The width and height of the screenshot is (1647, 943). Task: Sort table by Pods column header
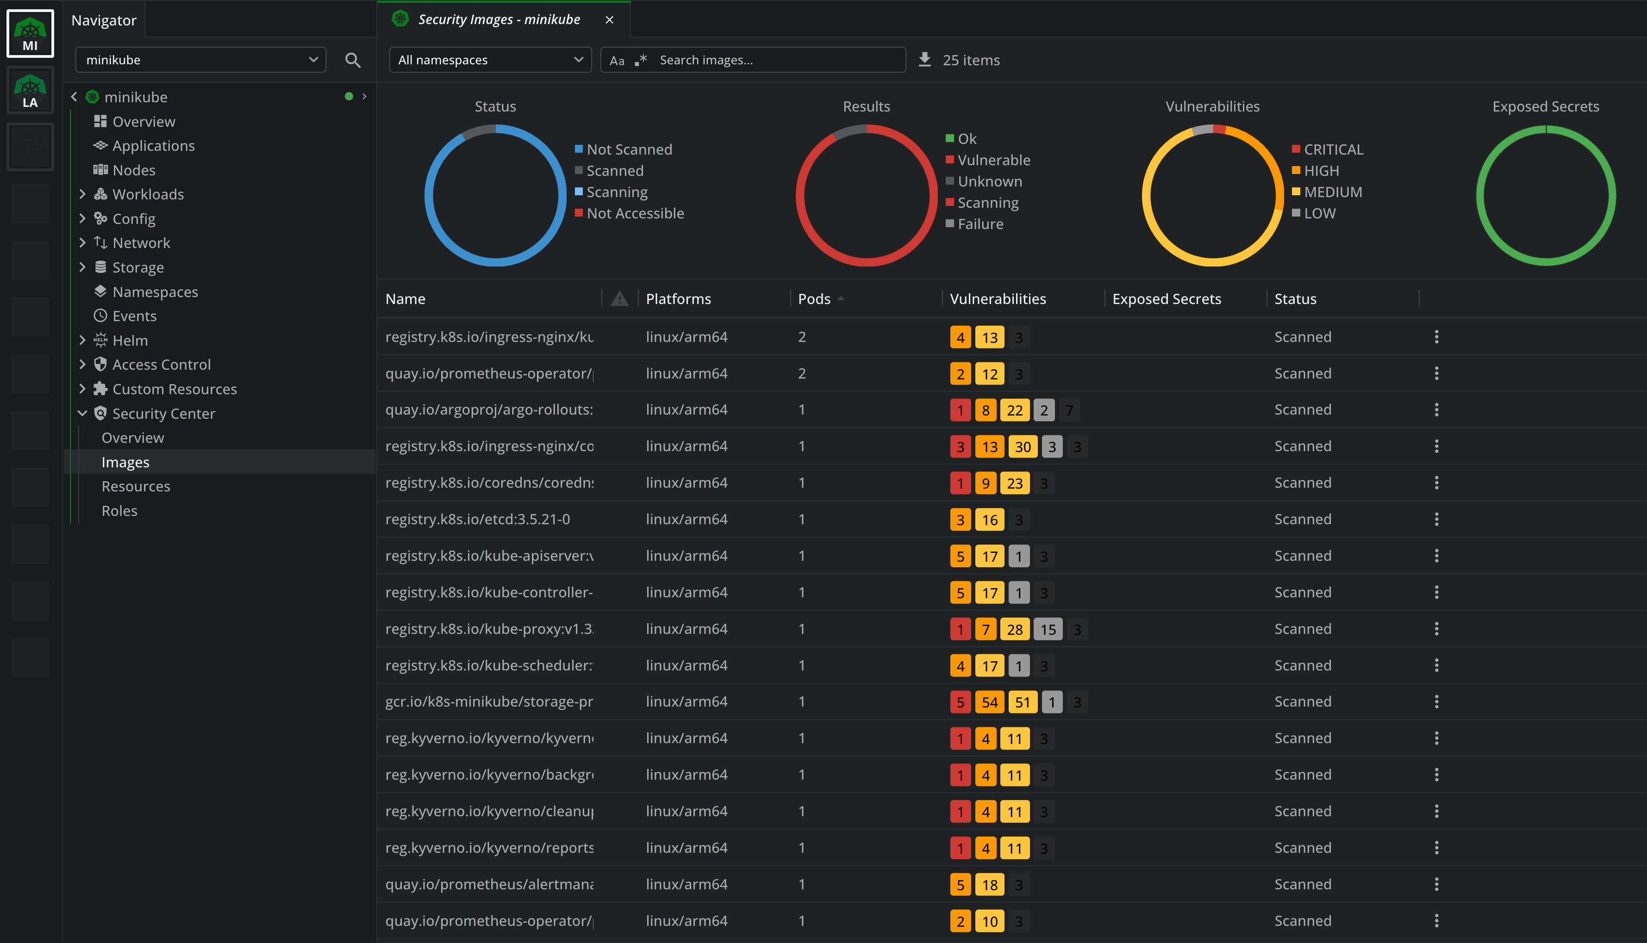pyautogui.click(x=814, y=298)
